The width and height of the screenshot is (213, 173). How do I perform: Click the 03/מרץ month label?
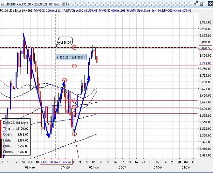pos(30,168)
